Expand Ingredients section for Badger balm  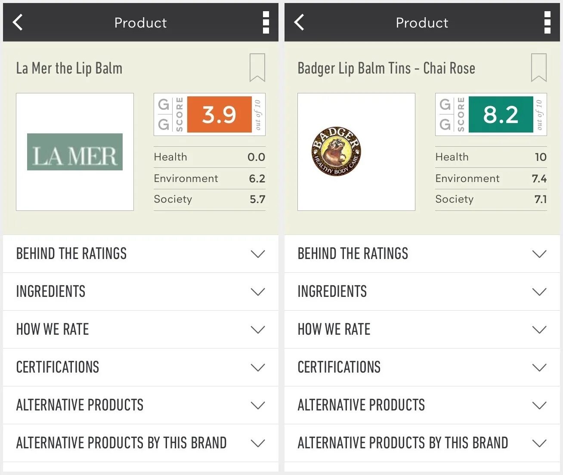422,292
